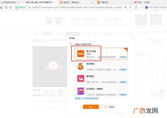Click the magnifier search icon in address bar

tap(126, 7)
